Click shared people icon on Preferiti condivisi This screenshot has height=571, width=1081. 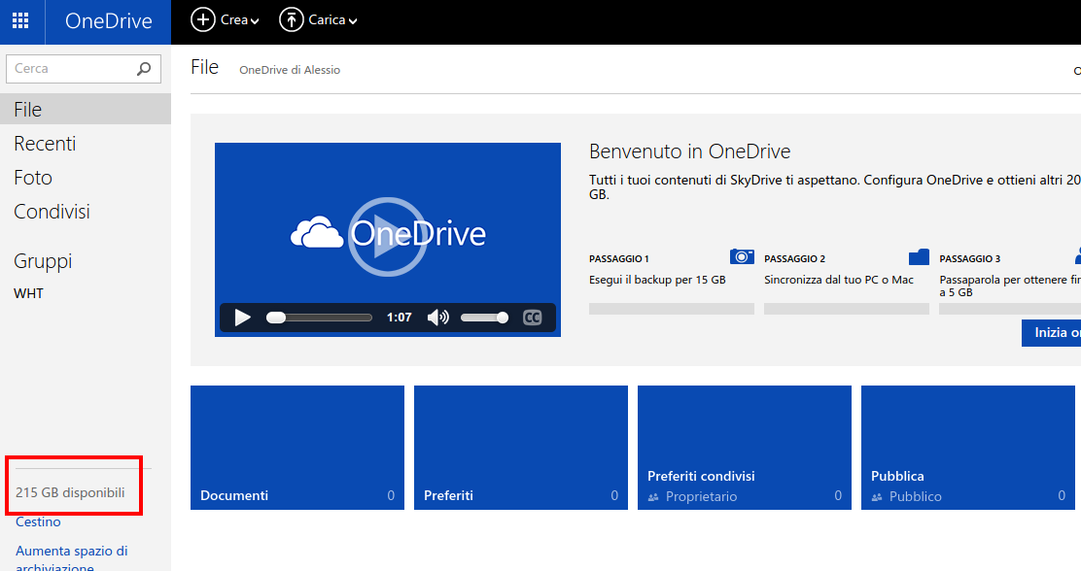click(x=653, y=496)
